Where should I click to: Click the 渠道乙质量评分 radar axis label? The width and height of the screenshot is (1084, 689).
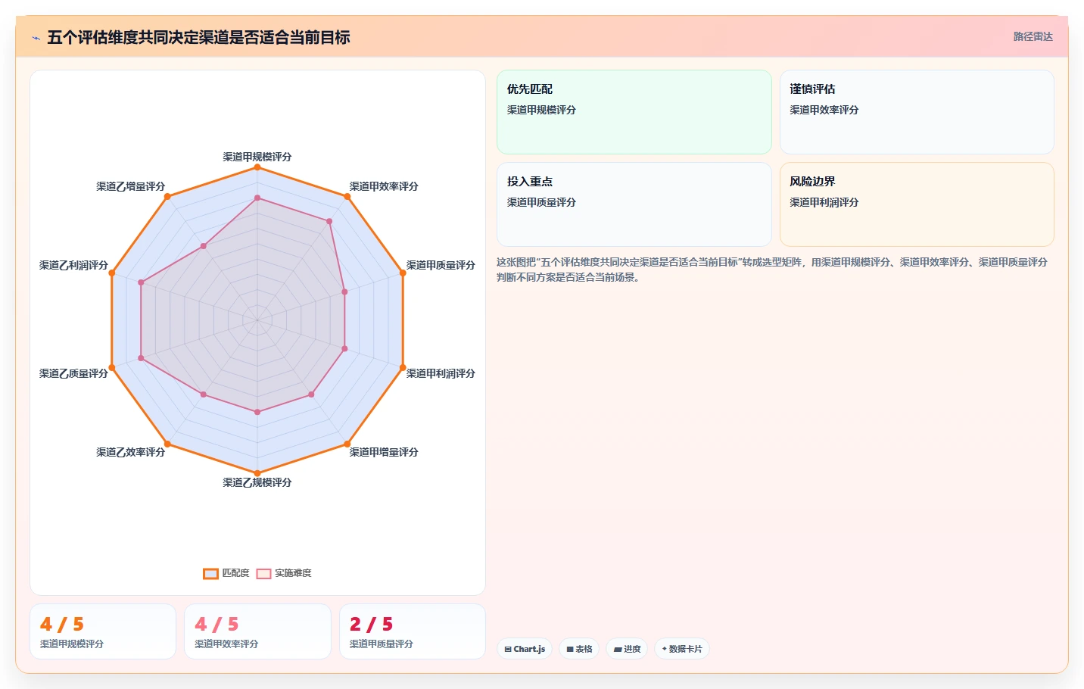pos(73,373)
